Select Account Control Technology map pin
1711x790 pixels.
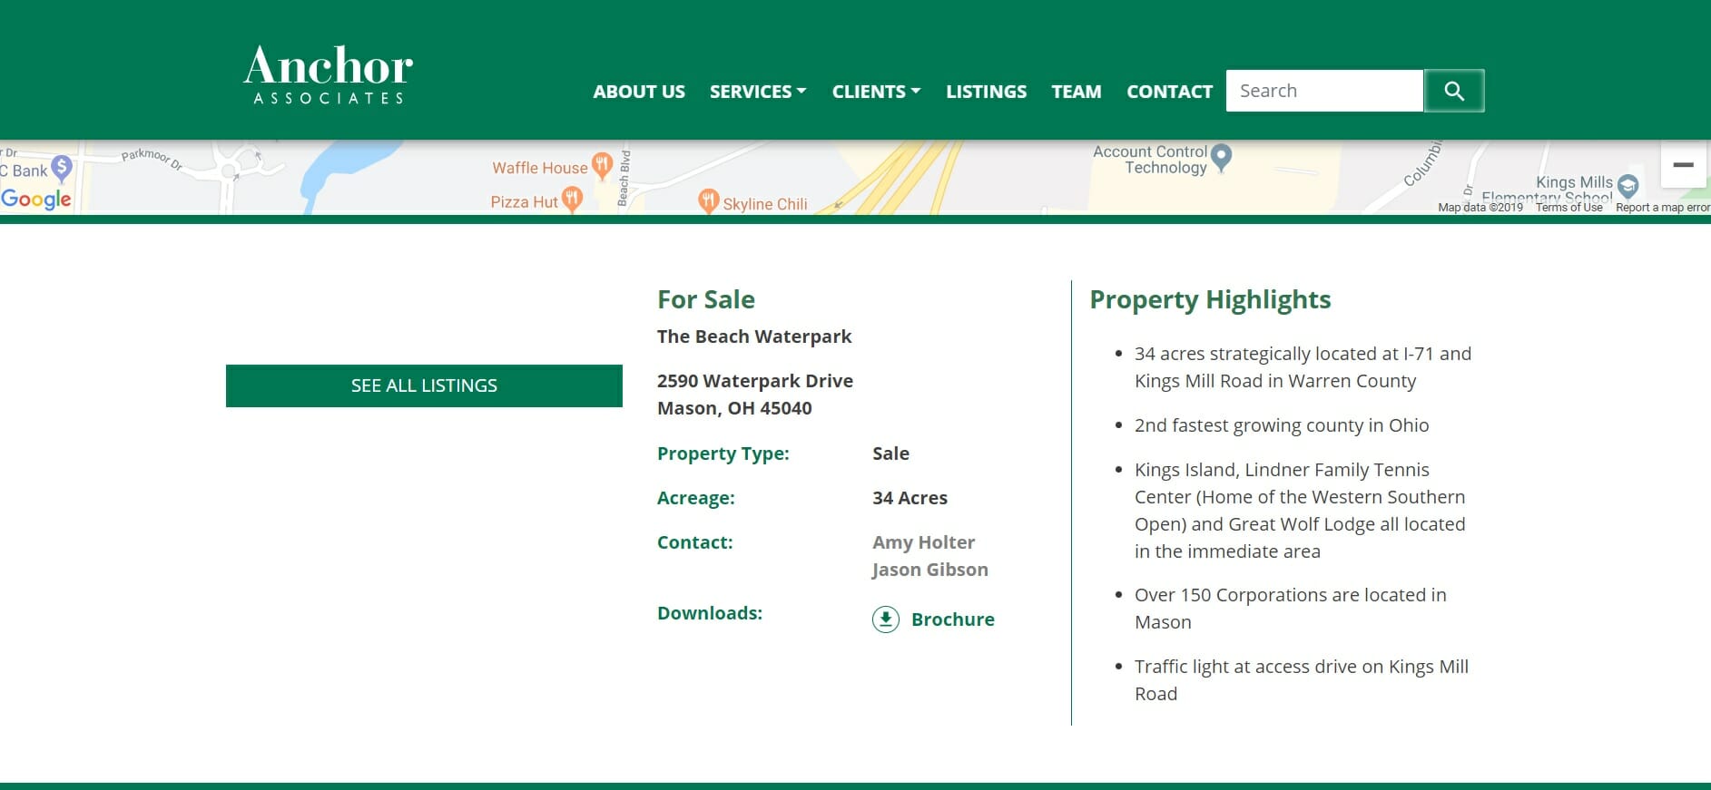tap(1222, 156)
